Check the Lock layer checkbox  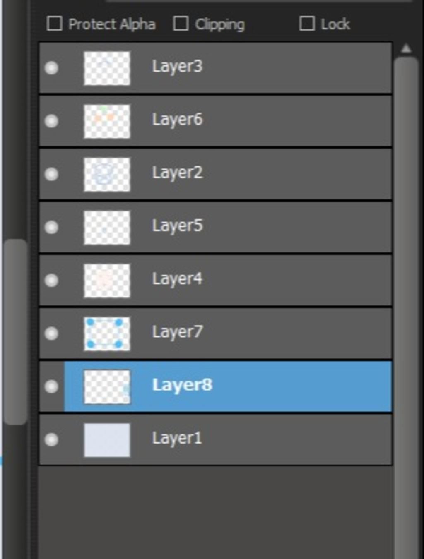click(x=307, y=24)
